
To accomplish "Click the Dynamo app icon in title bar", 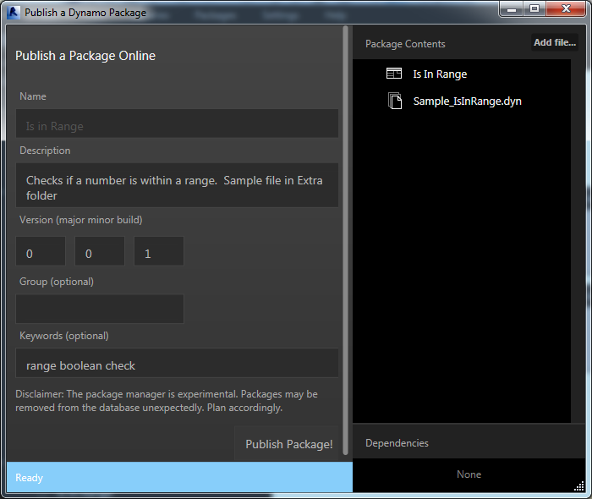I will 14,13.
